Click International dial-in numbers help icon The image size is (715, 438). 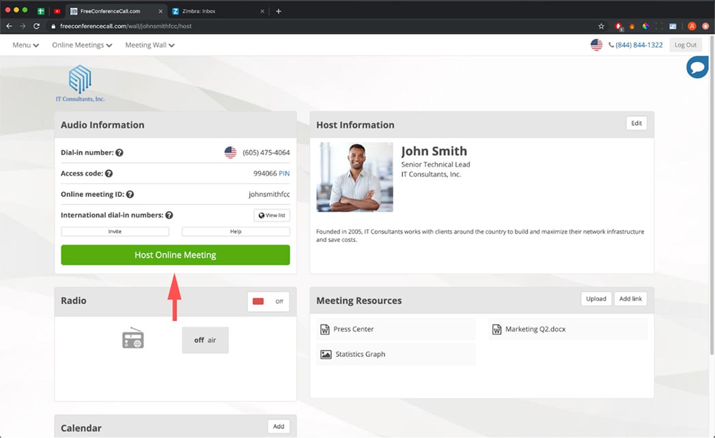[169, 215]
